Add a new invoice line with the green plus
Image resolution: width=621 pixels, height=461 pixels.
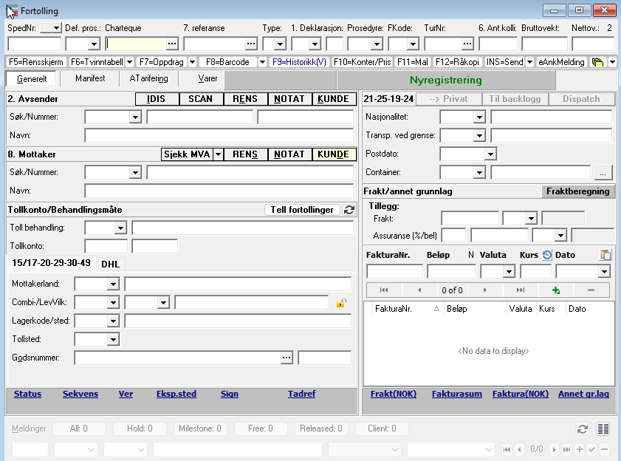[557, 290]
